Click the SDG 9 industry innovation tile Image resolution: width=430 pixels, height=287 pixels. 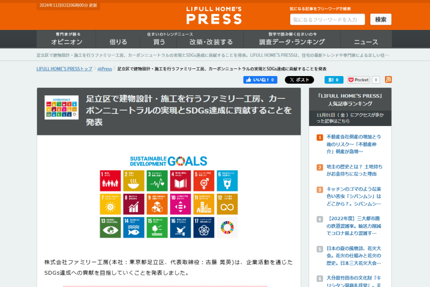coord(157,204)
